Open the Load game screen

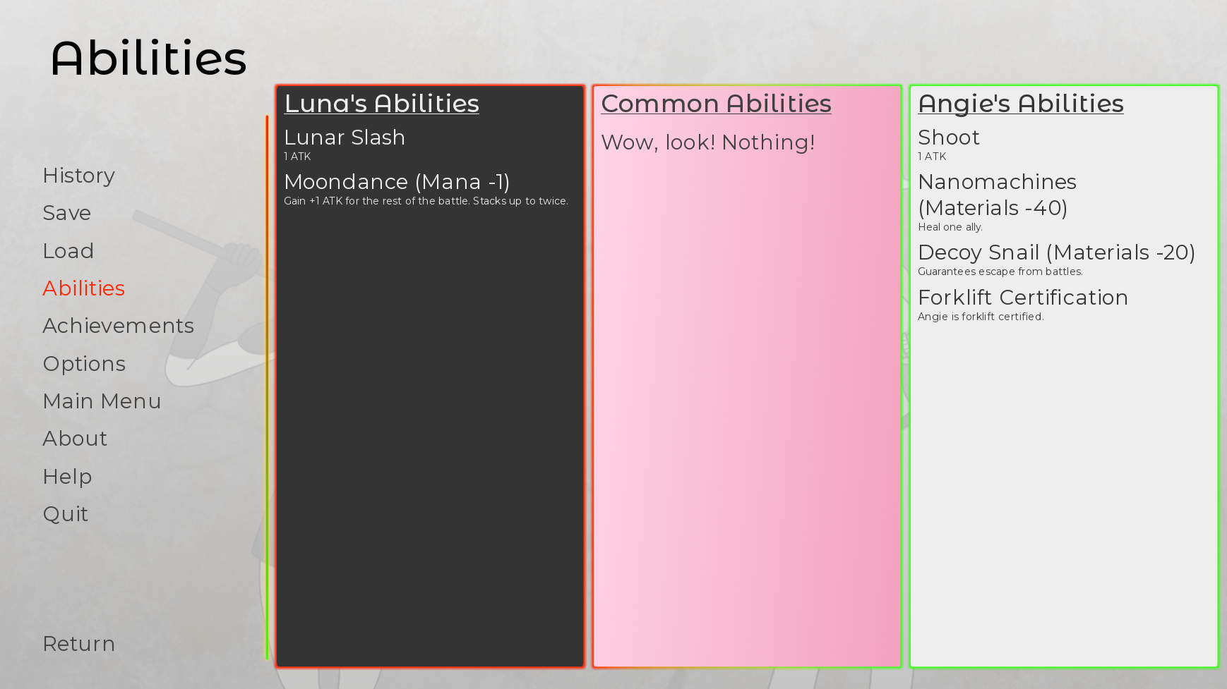coord(68,251)
